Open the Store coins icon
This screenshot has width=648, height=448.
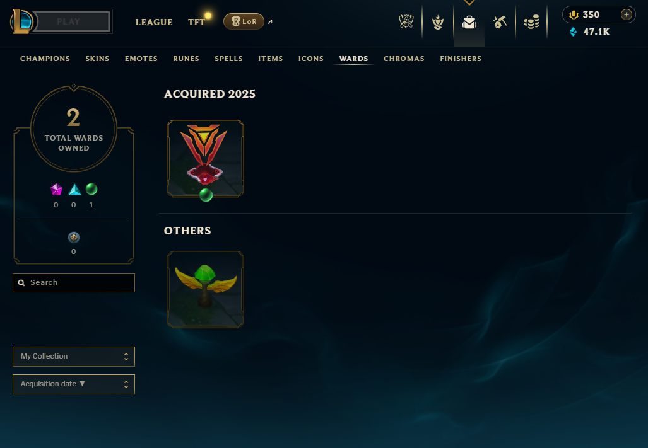[x=531, y=22]
